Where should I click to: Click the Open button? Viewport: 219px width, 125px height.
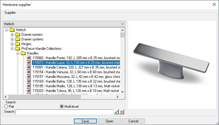[x=109, y=121]
